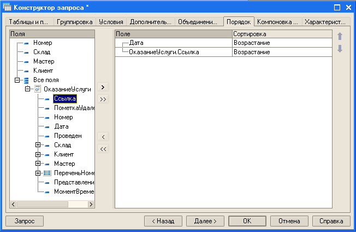Move selected sort field up with arrow
Screen dimensions: 356x232
click(340, 37)
